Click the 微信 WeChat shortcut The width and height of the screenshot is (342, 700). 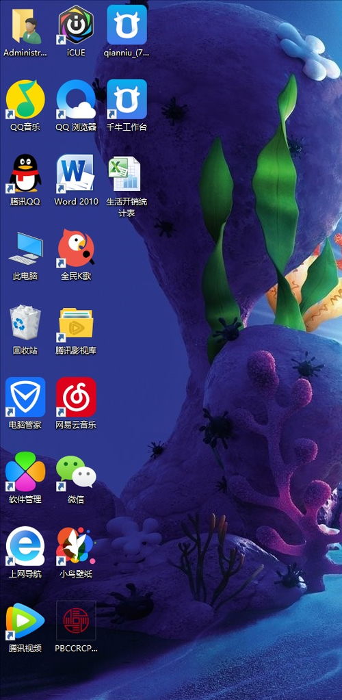point(76,471)
